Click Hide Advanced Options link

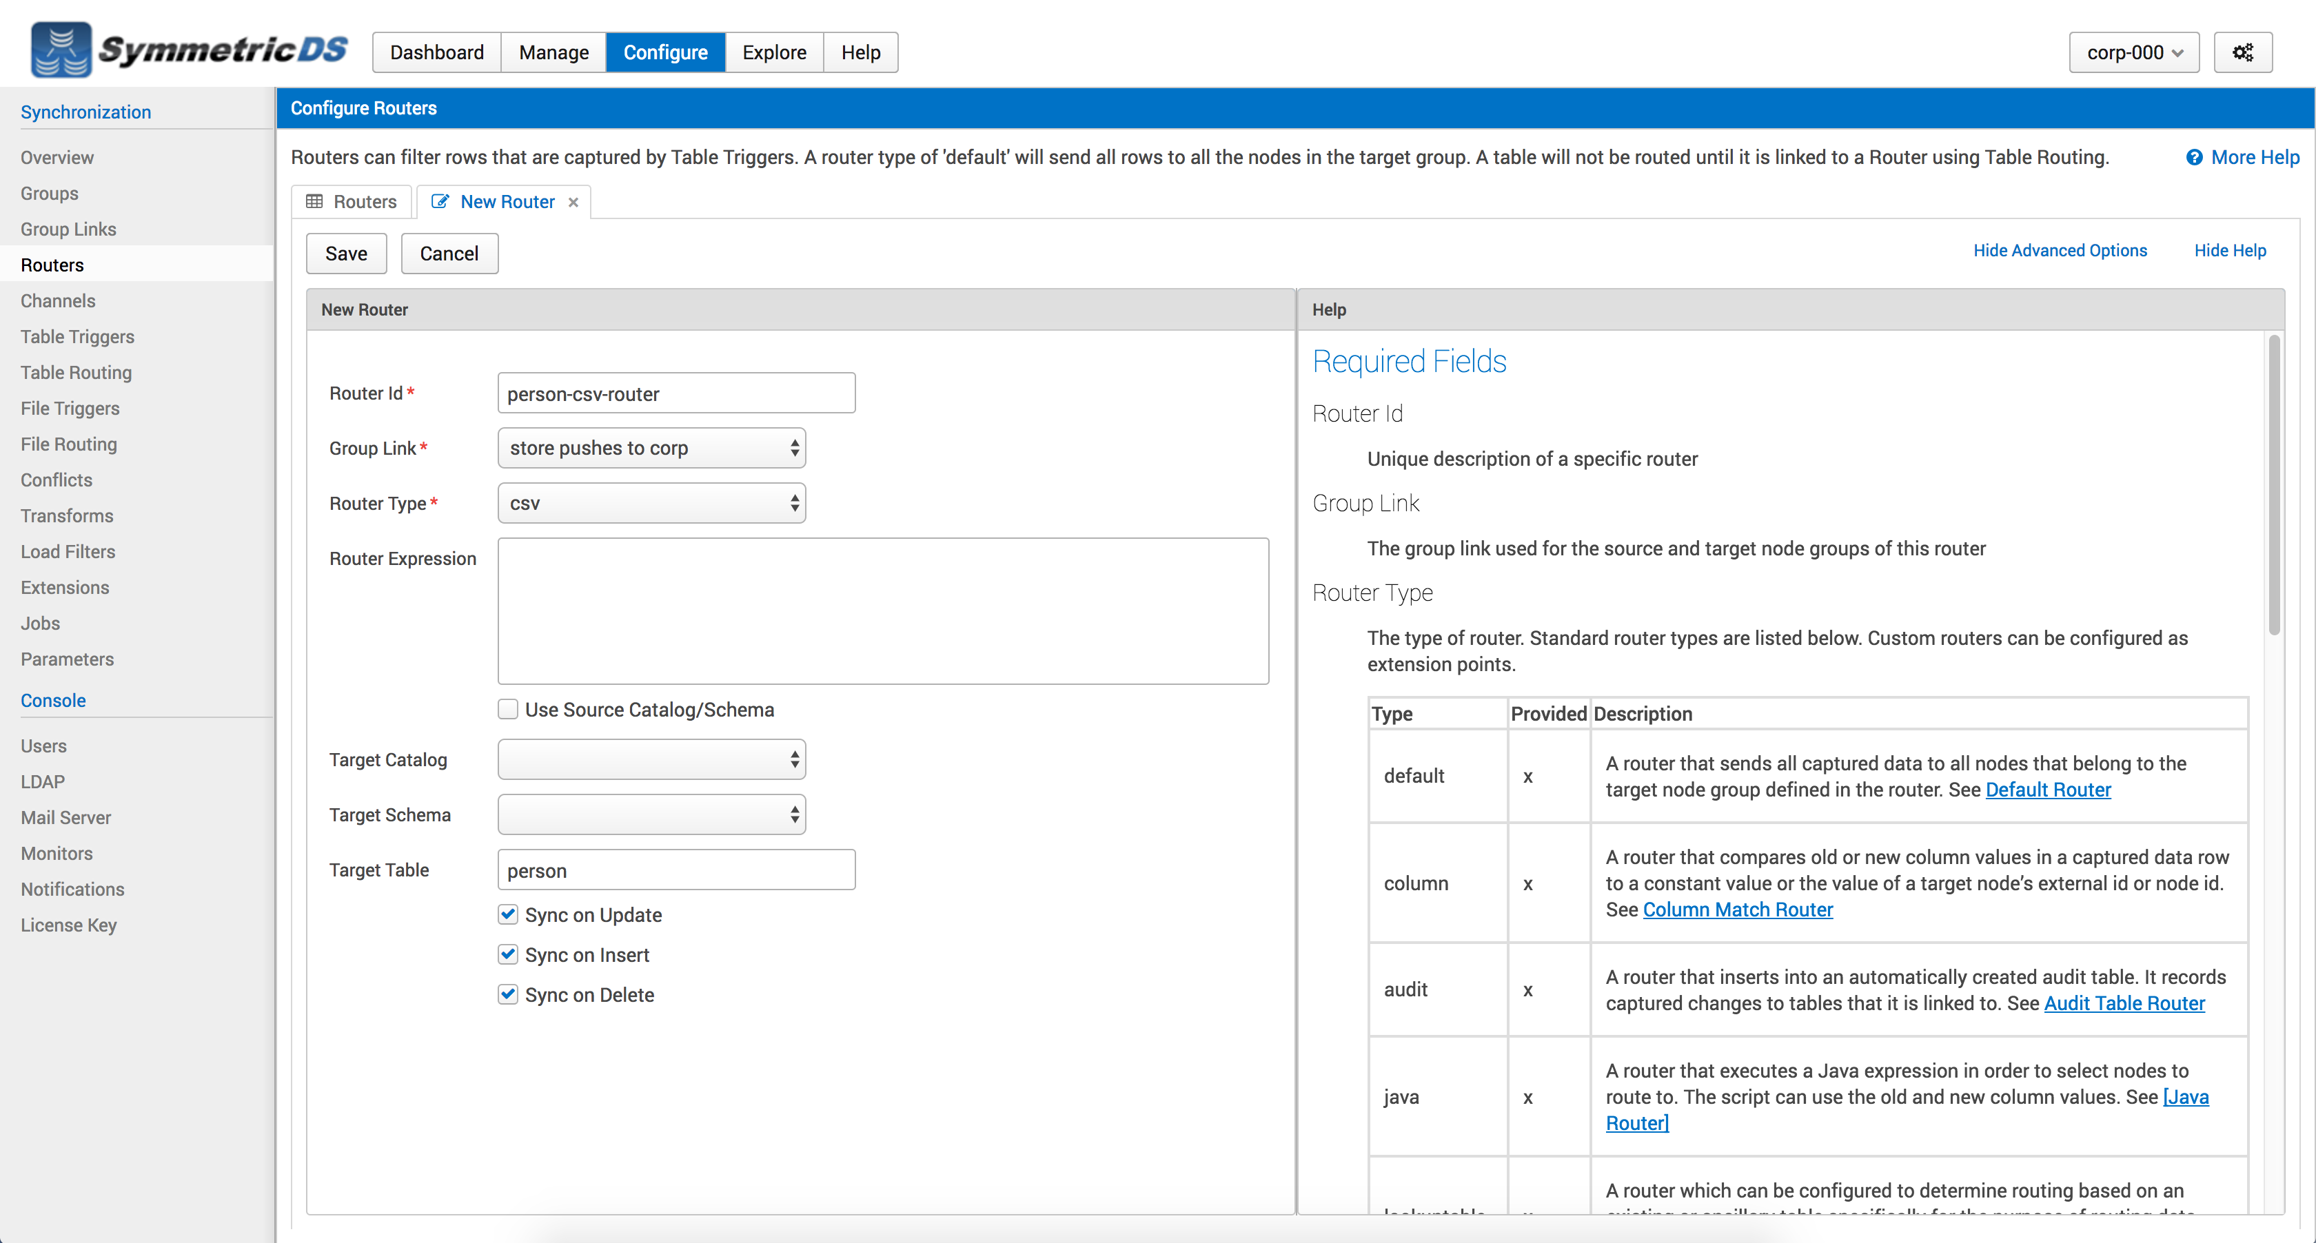(2060, 251)
